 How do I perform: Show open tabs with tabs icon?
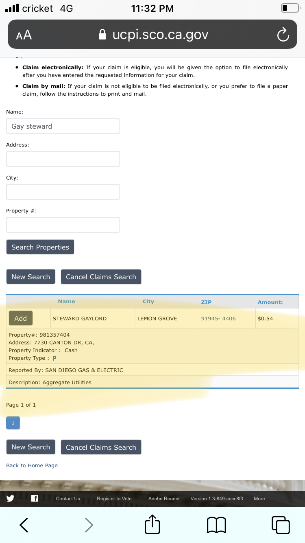[x=281, y=525]
